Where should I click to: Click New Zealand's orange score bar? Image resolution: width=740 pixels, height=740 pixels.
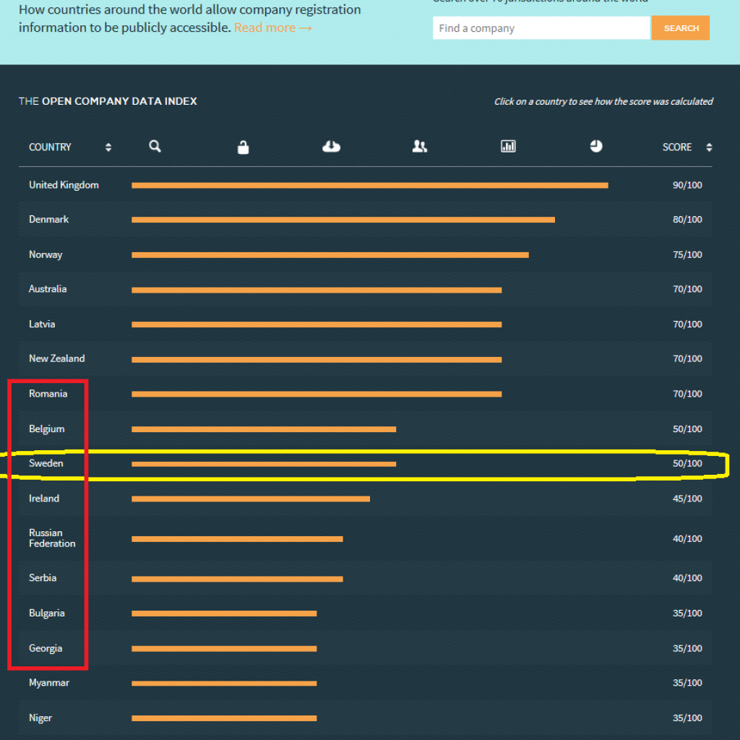coord(316,359)
